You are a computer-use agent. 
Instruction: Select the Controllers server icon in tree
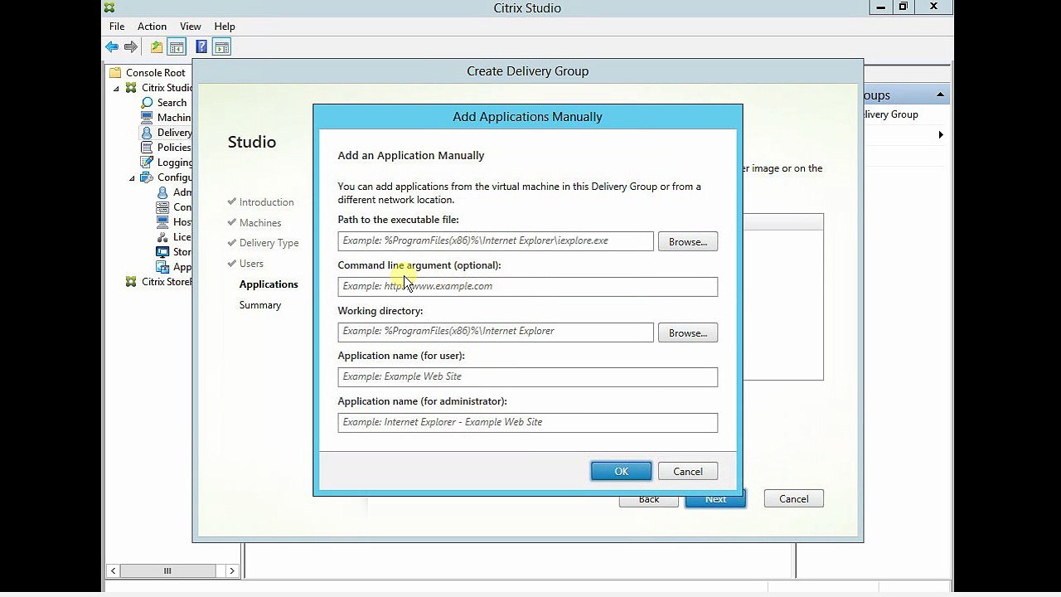tap(162, 207)
